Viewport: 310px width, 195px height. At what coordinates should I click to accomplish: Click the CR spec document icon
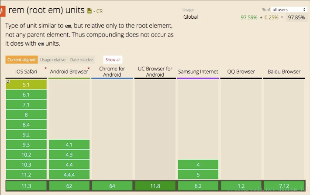[90, 10]
